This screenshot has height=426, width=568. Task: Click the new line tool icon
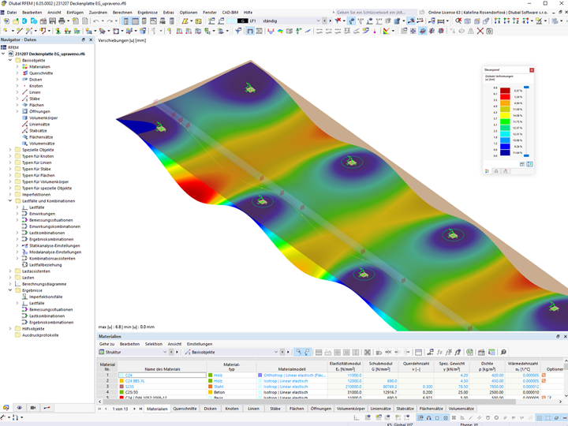click(x=19, y=31)
